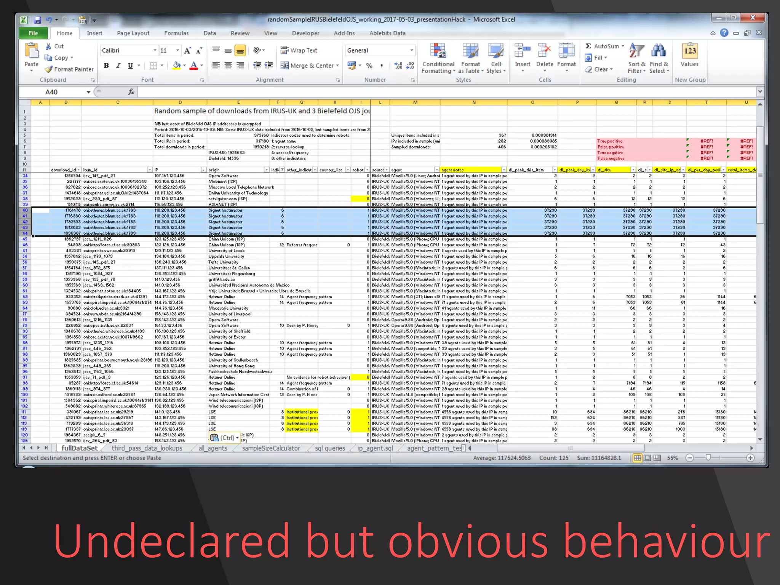Switch to the Formulas tab

176,33
